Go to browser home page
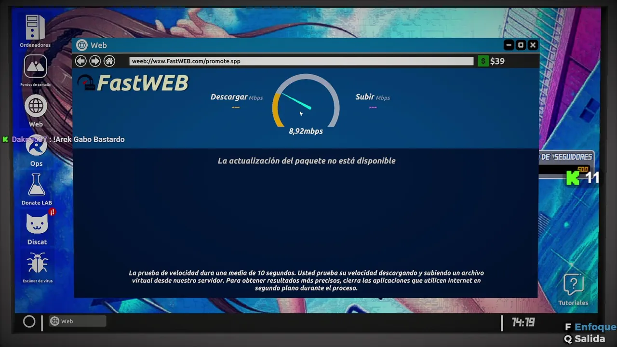The image size is (617, 347). click(x=109, y=61)
